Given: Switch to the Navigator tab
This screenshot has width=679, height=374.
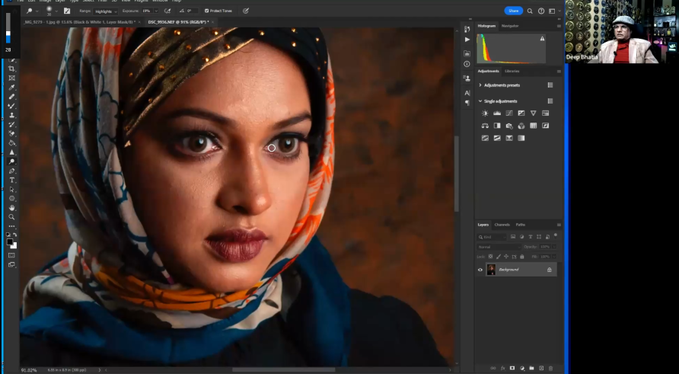Looking at the screenshot, I should (x=510, y=26).
